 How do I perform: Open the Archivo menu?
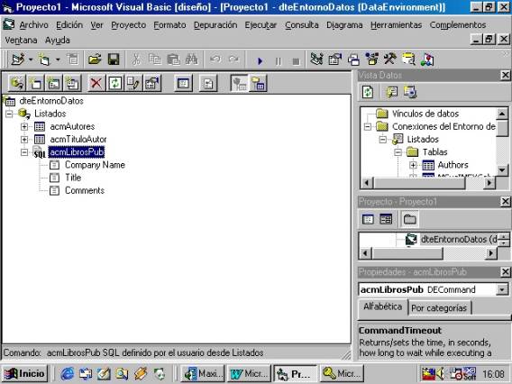click(x=33, y=25)
